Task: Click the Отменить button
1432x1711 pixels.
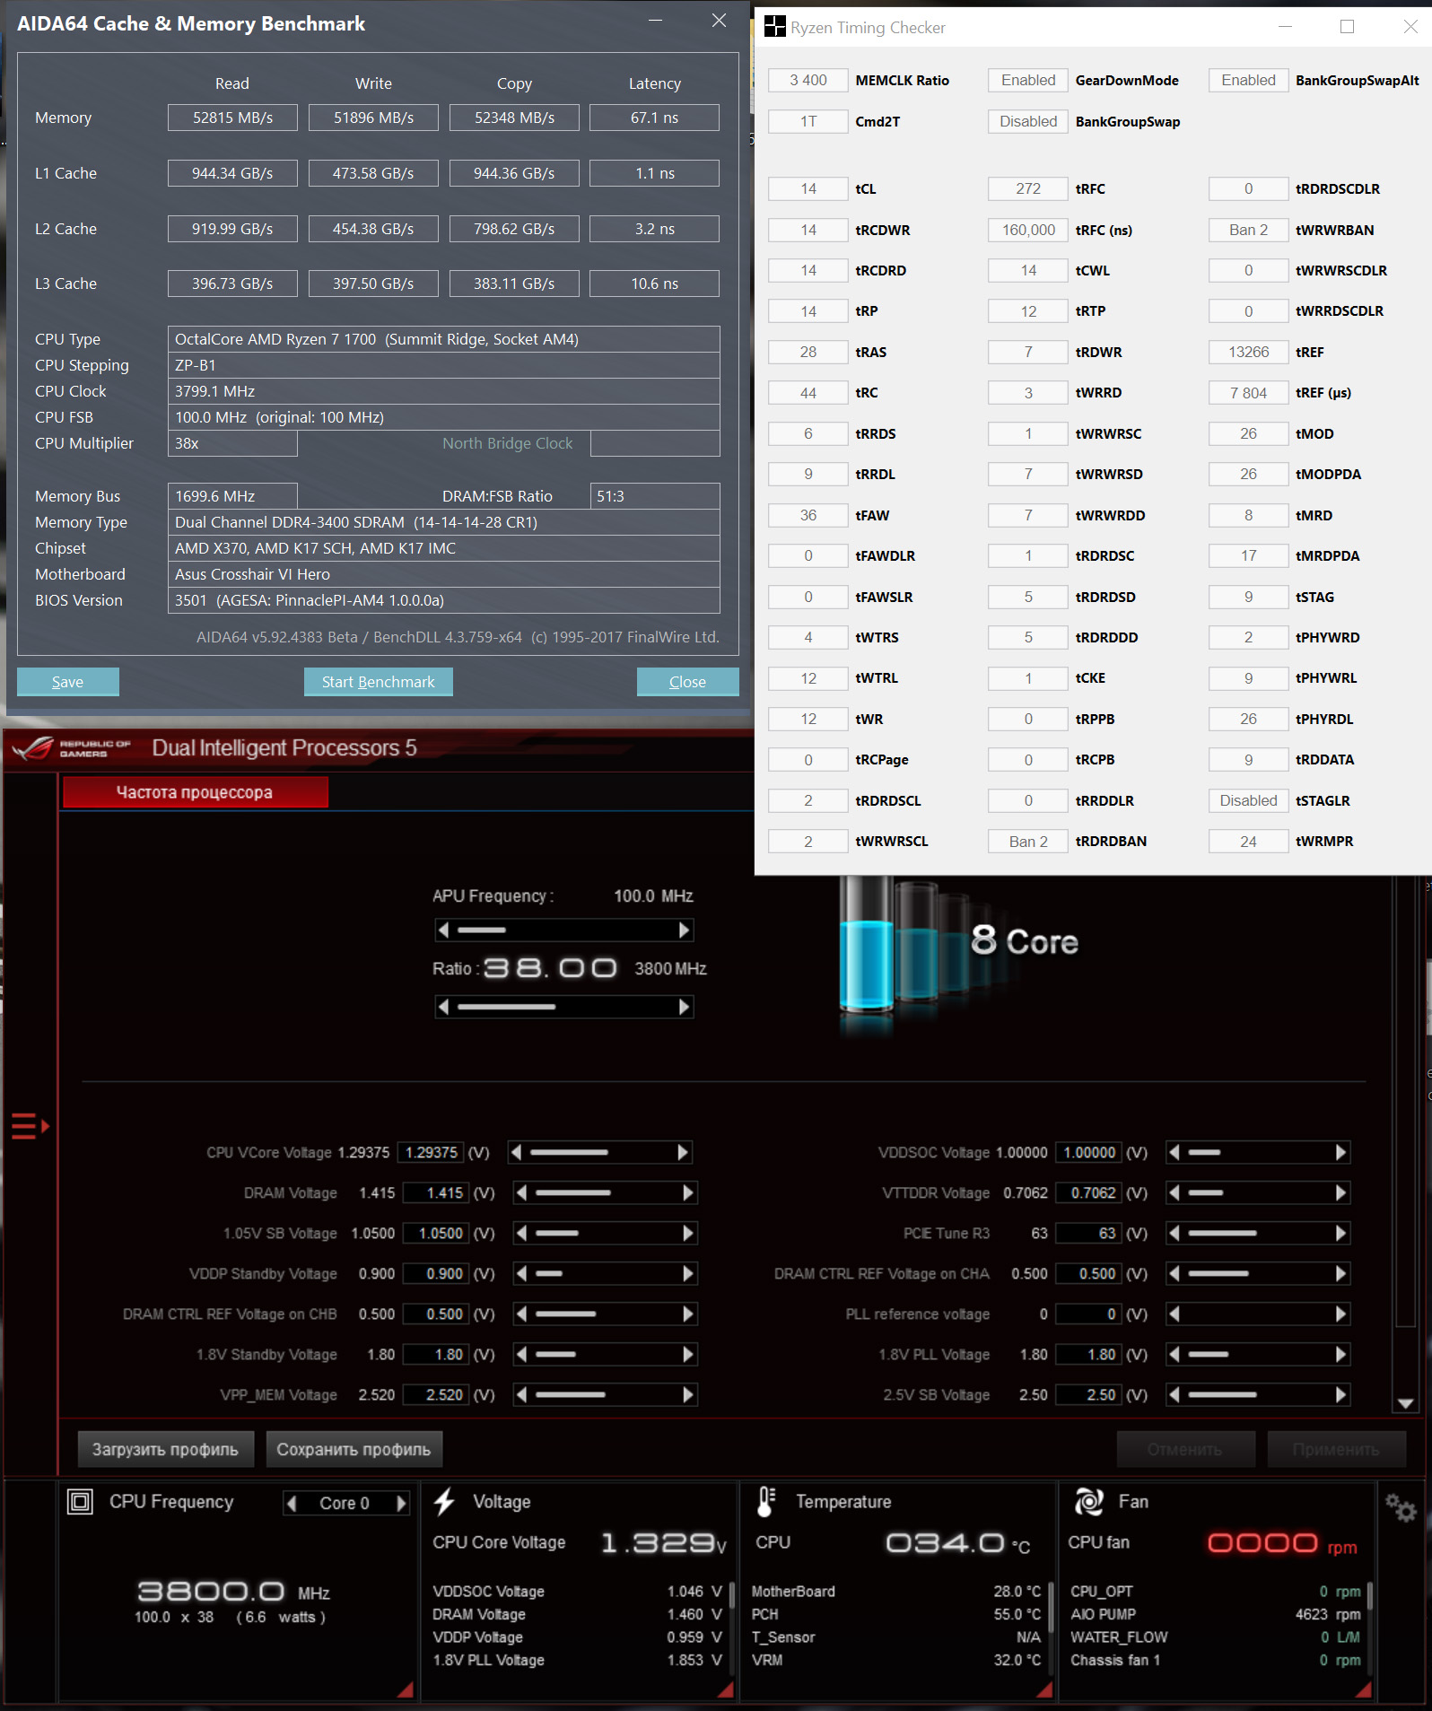Action: click(x=1184, y=1449)
